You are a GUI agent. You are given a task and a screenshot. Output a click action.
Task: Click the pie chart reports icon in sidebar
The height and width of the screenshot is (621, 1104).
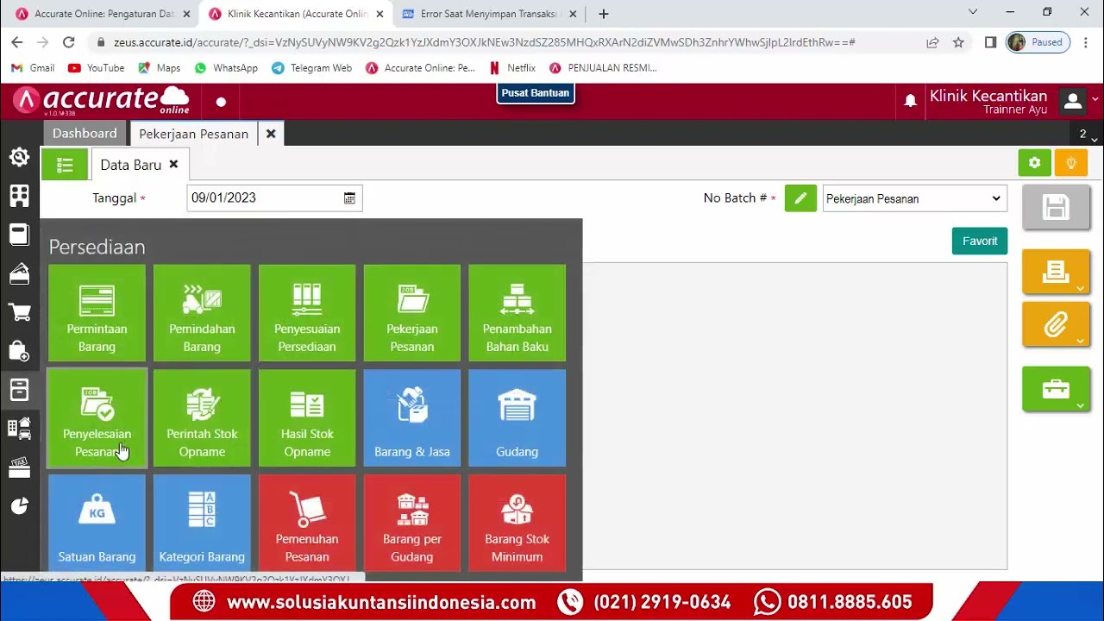[19, 505]
